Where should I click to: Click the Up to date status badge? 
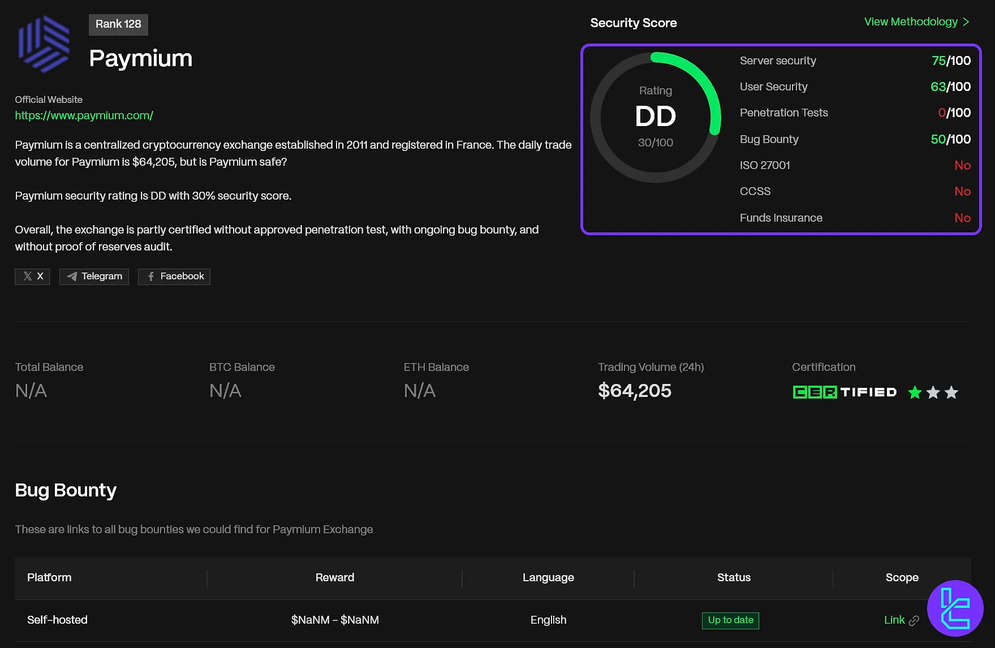[x=730, y=620]
